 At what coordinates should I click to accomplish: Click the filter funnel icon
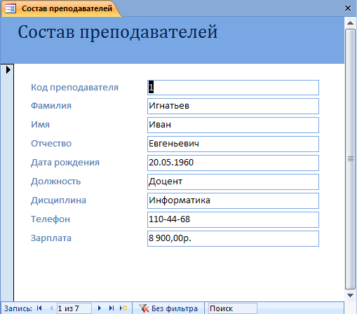click(144, 308)
